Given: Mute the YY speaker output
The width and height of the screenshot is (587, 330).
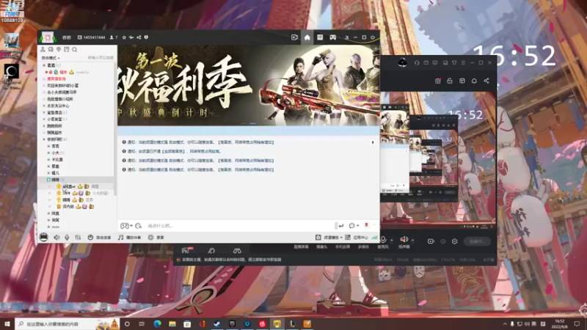Looking at the screenshot, I should [x=56, y=237].
